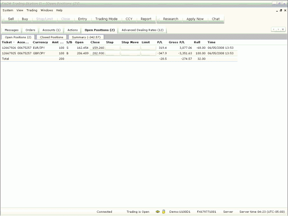Click the Sell toolbar button
This screenshot has height=216, width=288.
coord(11,19)
